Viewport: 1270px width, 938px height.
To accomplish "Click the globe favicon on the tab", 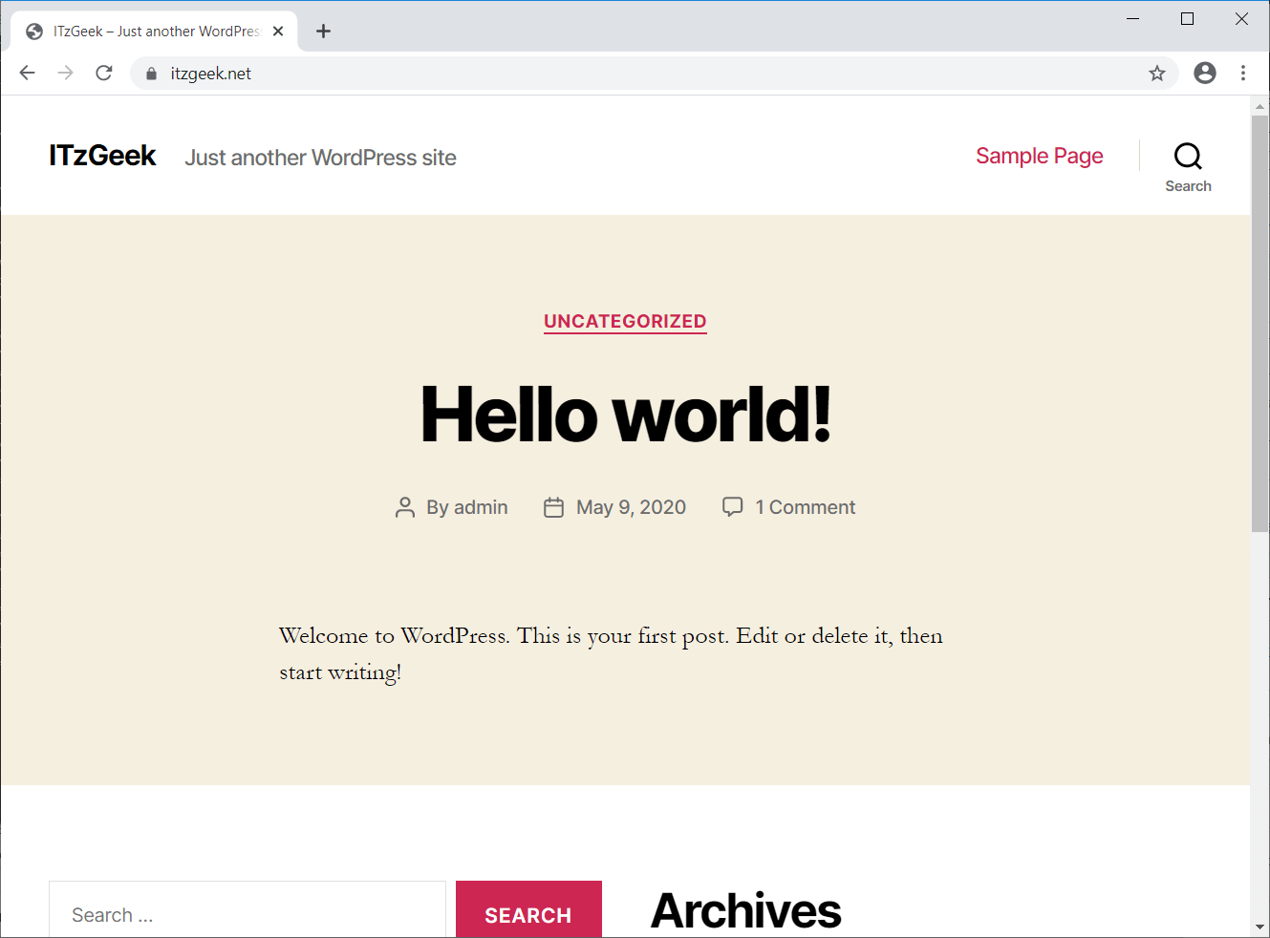I will [x=34, y=32].
